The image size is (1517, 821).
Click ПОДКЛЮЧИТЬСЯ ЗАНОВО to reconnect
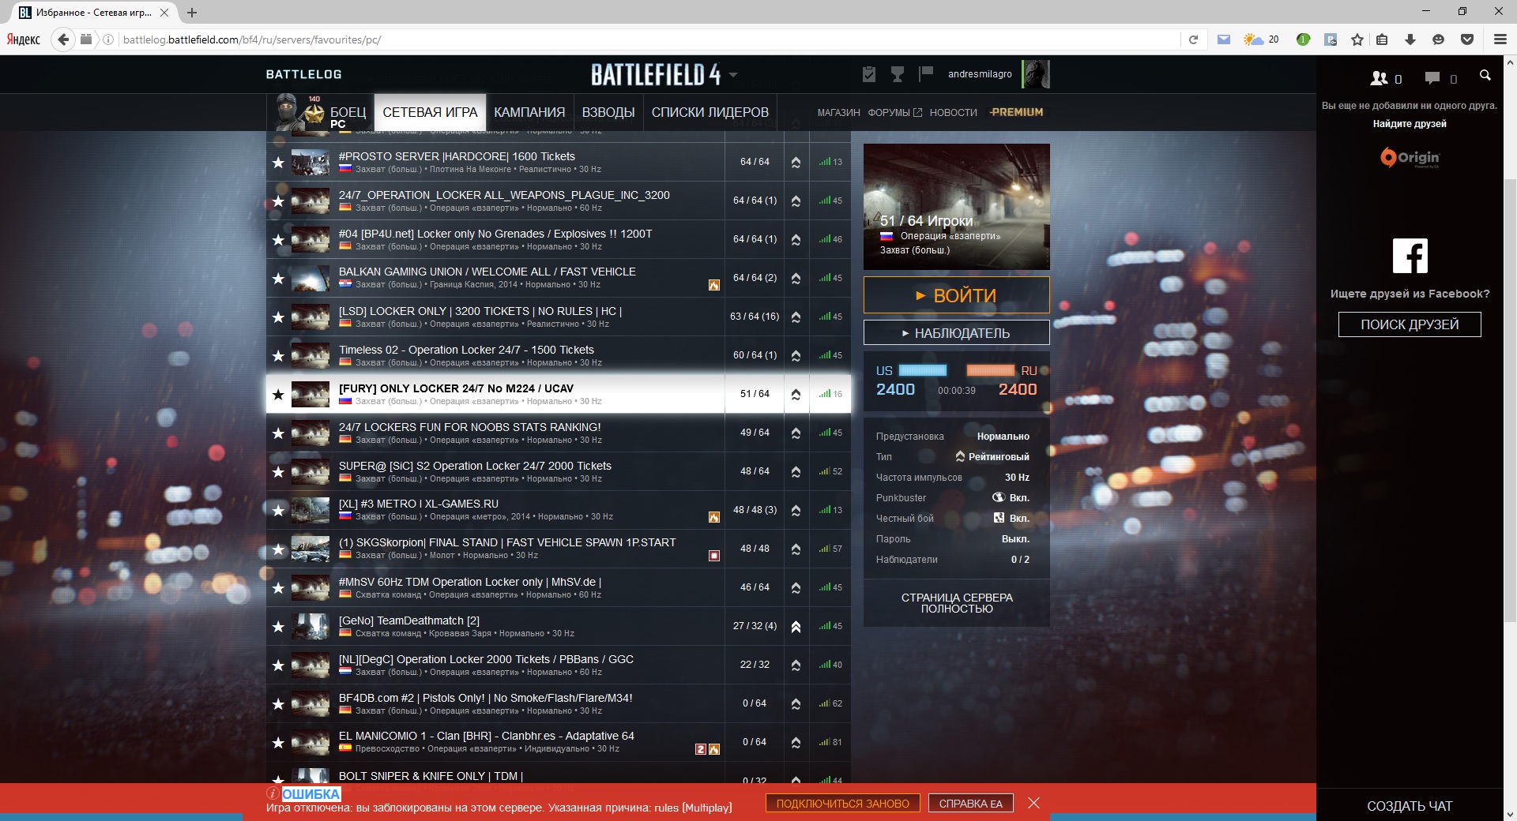click(x=843, y=804)
